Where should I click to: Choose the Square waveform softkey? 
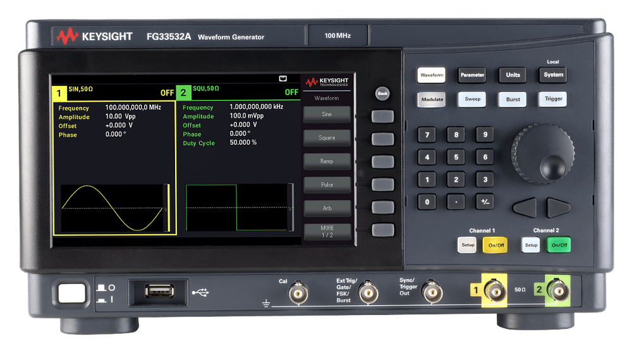[327, 137]
